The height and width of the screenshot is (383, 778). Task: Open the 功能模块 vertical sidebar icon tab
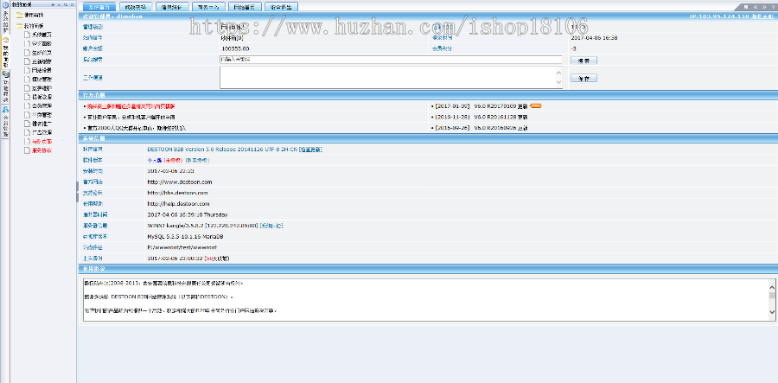(5, 86)
